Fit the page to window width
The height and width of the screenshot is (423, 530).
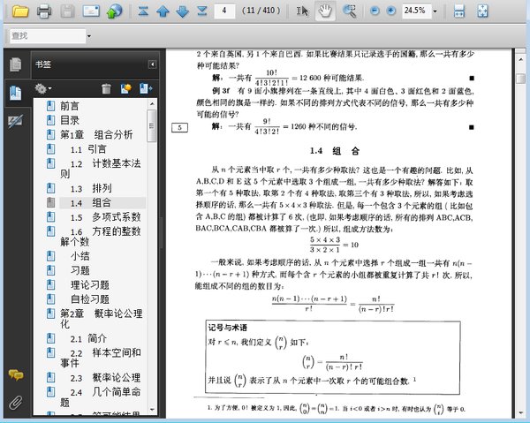pos(459,11)
